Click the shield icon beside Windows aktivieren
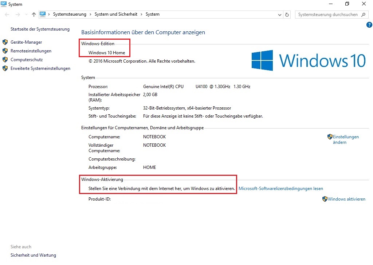373x265 pixels. pyautogui.click(x=325, y=199)
